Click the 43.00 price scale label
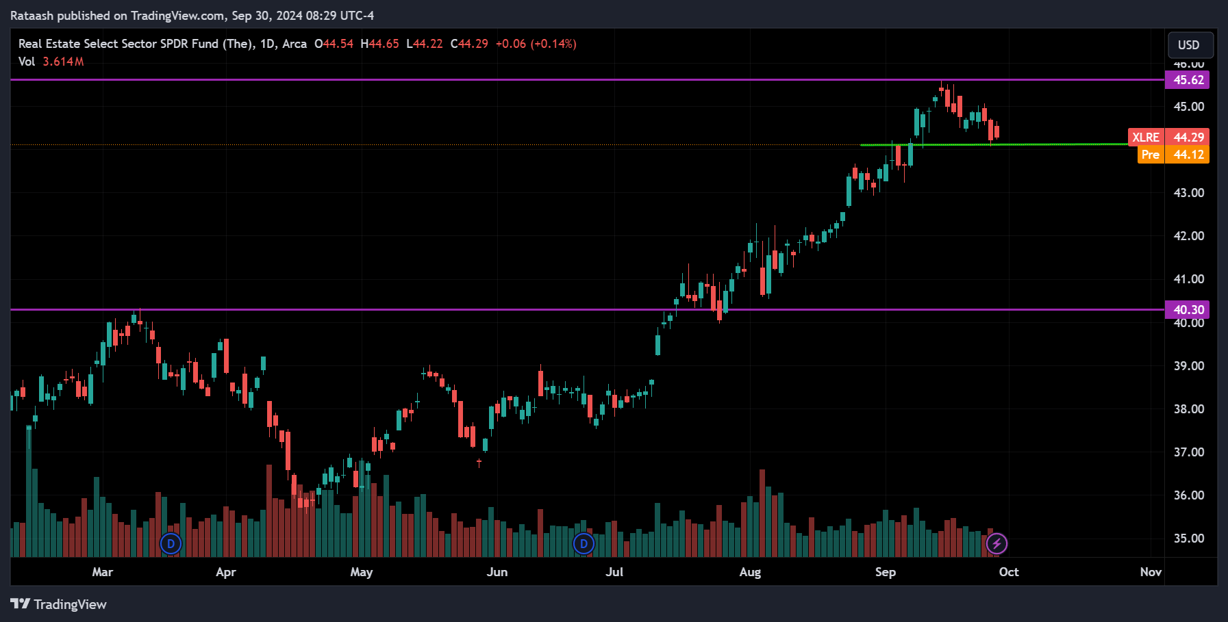The image size is (1228, 622). click(1189, 193)
